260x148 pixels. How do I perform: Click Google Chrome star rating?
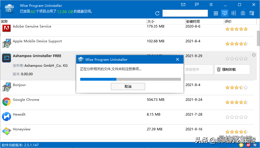[237, 102]
